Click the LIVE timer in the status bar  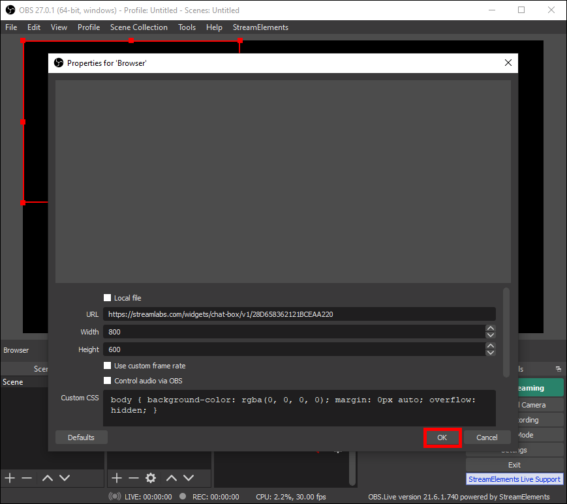tap(148, 497)
